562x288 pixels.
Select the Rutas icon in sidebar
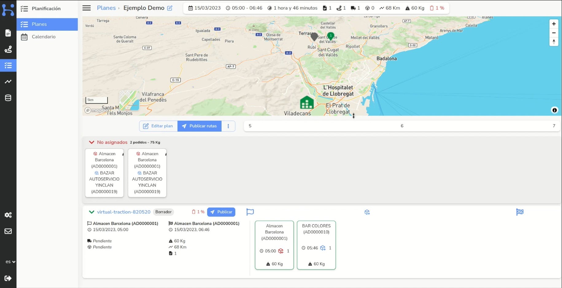[x=8, y=49]
